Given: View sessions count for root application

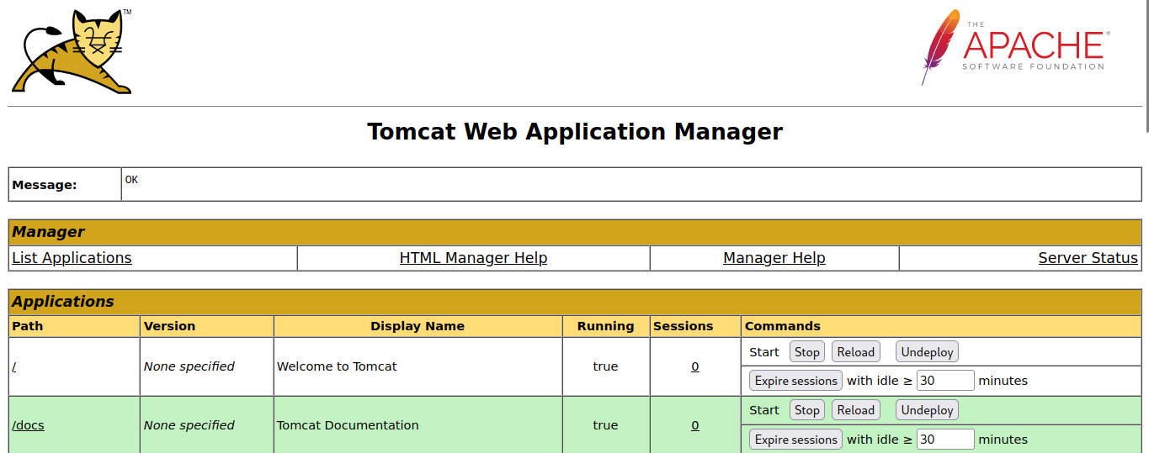Looking at the screenshot, I should point(695,366).
